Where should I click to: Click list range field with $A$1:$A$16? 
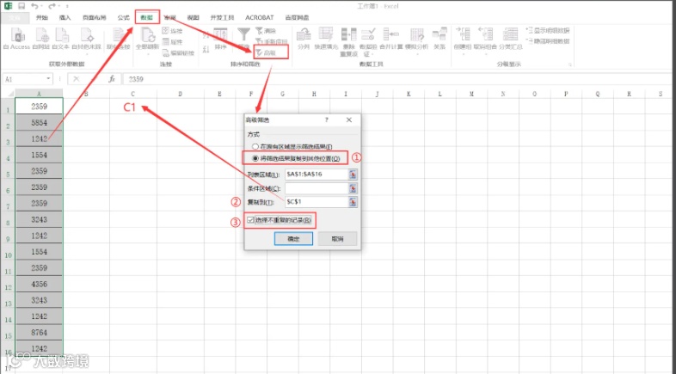point(316,175)
